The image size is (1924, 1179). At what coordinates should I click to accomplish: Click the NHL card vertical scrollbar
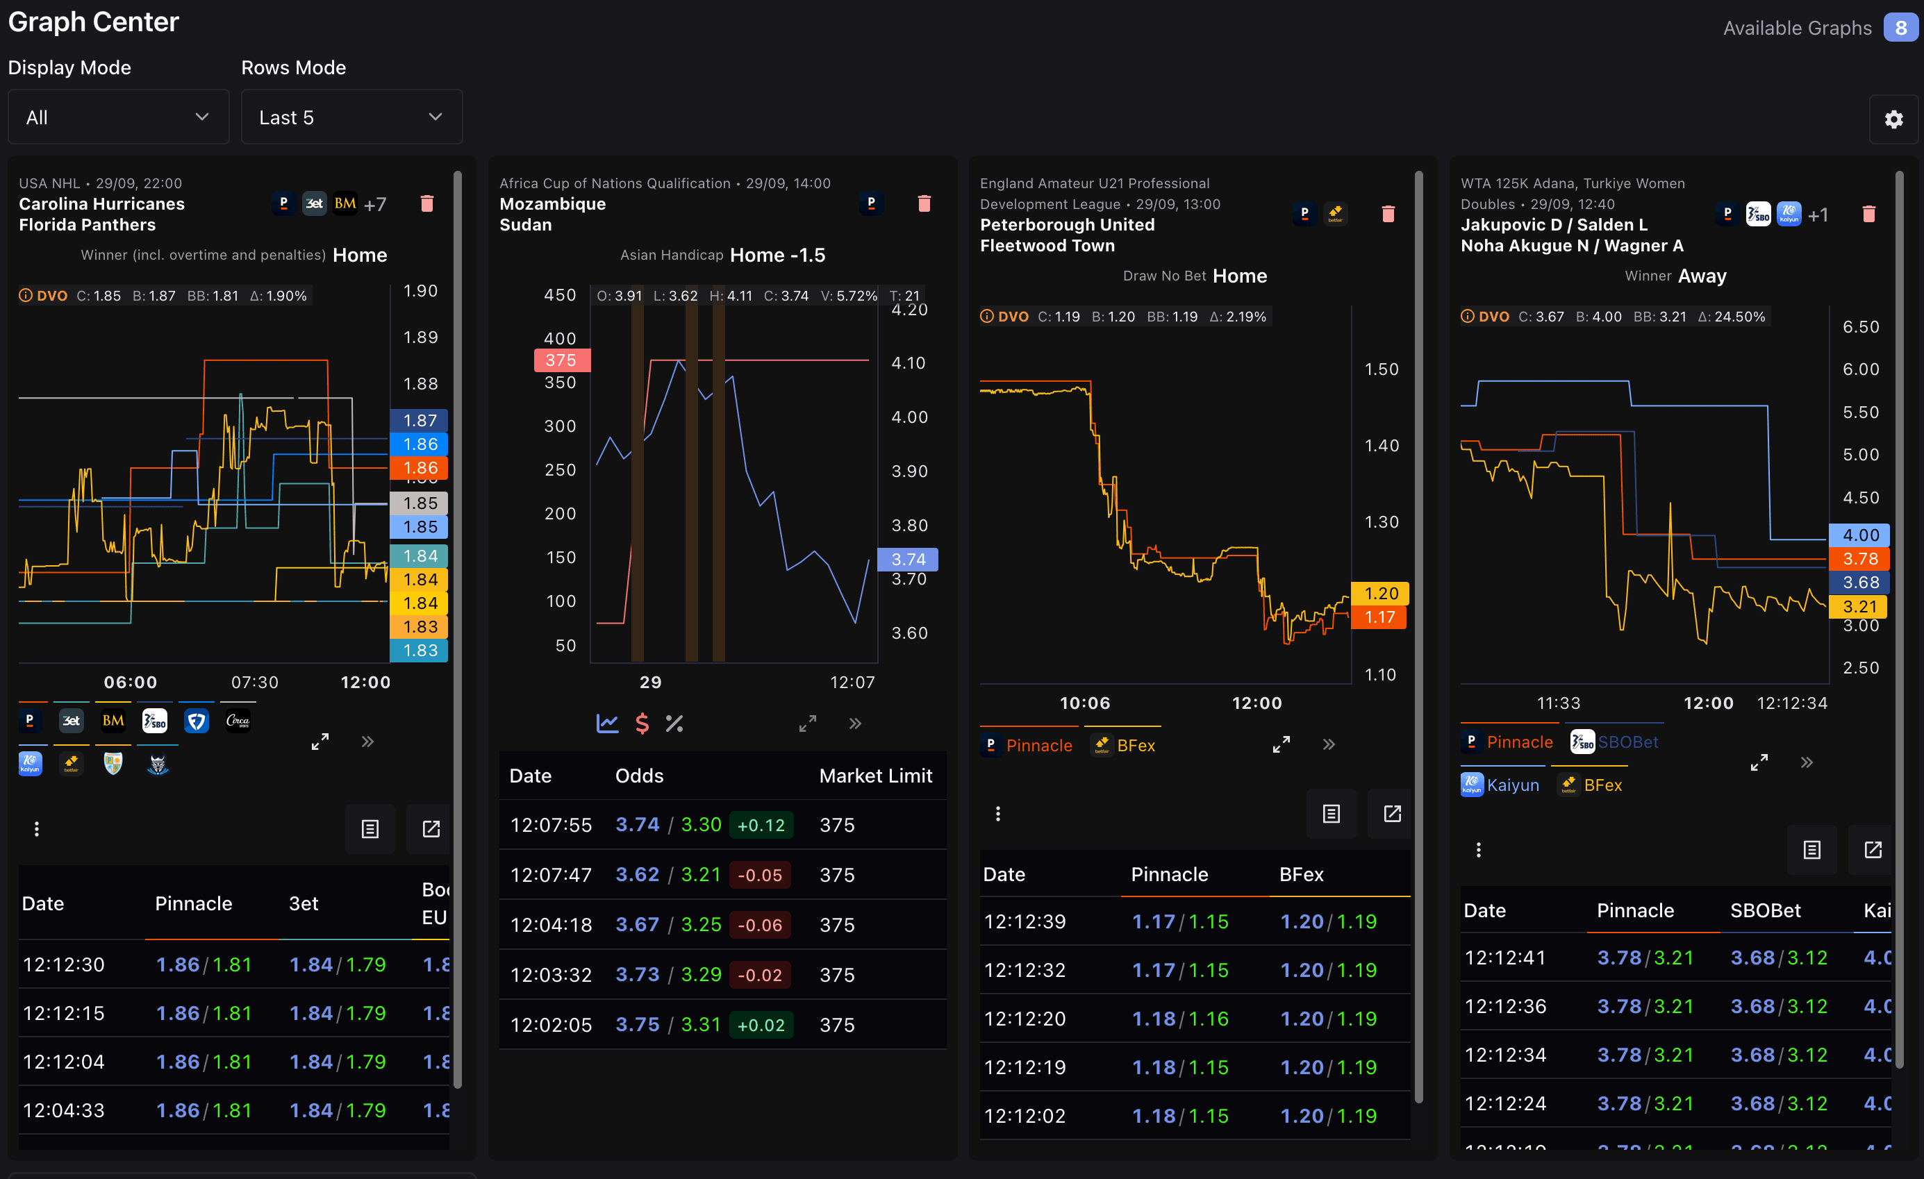458,629
